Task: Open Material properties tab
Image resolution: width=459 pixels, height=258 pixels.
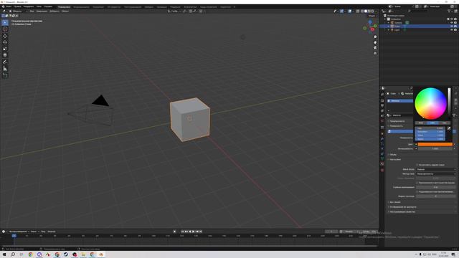Action: pyautogui.click(x=382, y=164)
